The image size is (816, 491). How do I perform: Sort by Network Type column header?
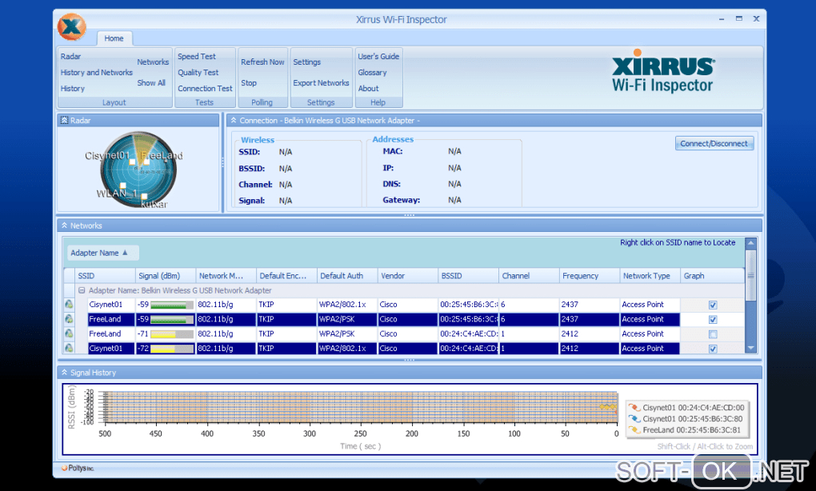click(650, 276)
